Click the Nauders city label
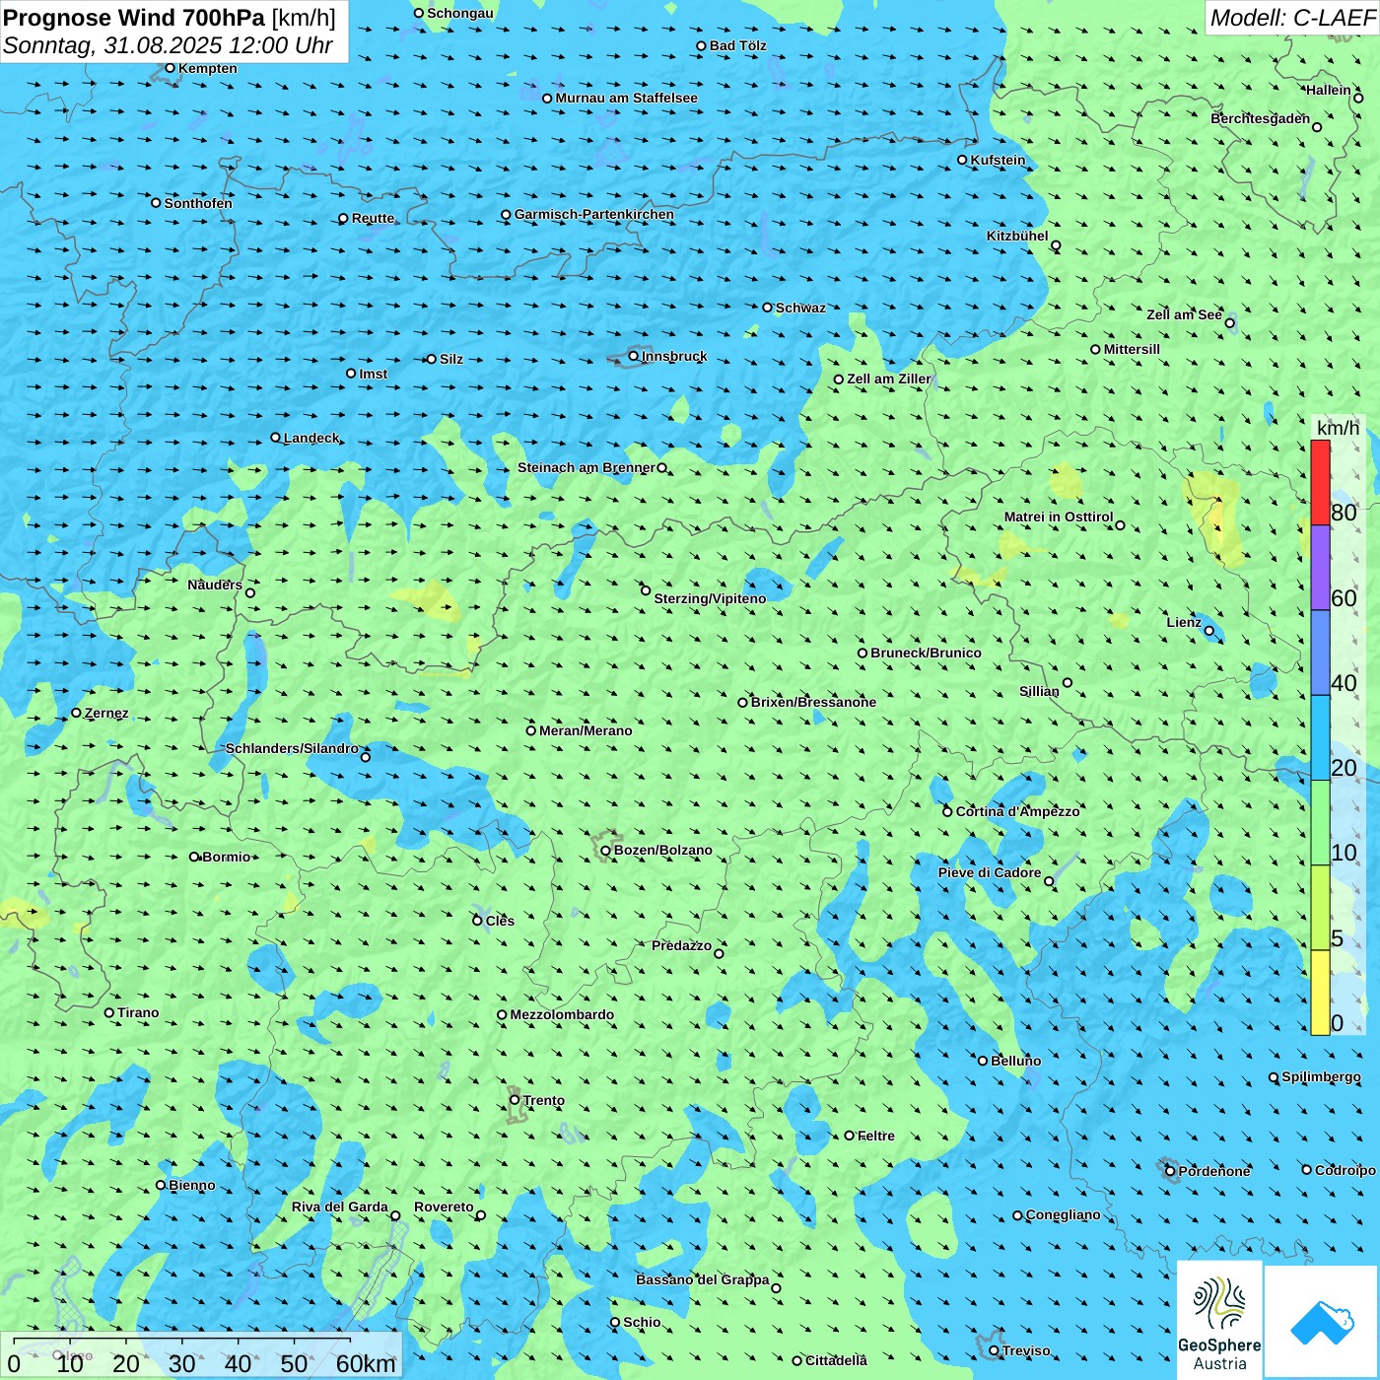The width and height of the screenshot is (1380, 1380). pyautogui.click(x=215, y=585)
